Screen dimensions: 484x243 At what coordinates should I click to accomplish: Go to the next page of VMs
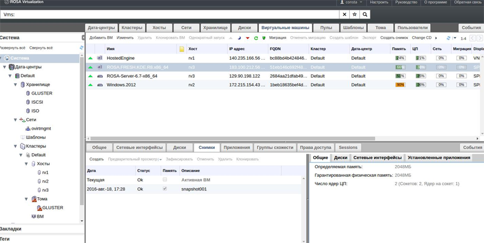pos(480,38)
